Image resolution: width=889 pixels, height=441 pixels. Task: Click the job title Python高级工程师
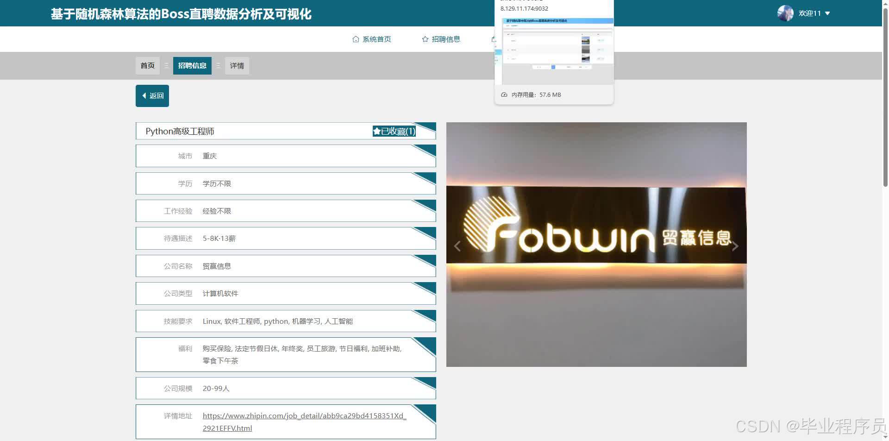click(180, 132)
